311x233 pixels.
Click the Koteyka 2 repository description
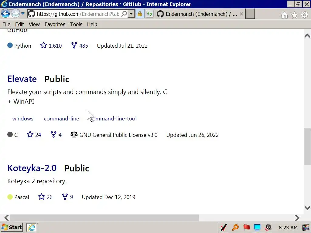click(x=37, y=181)
